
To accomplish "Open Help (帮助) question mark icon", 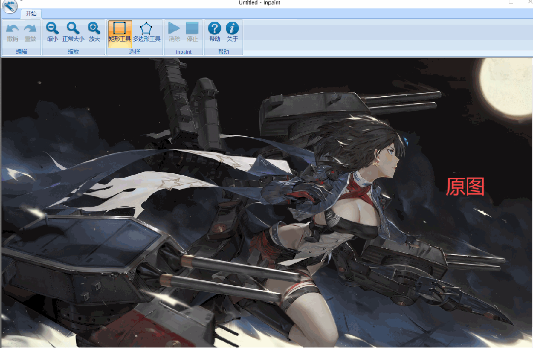I will pyautogui.click(x=214, y=32).
